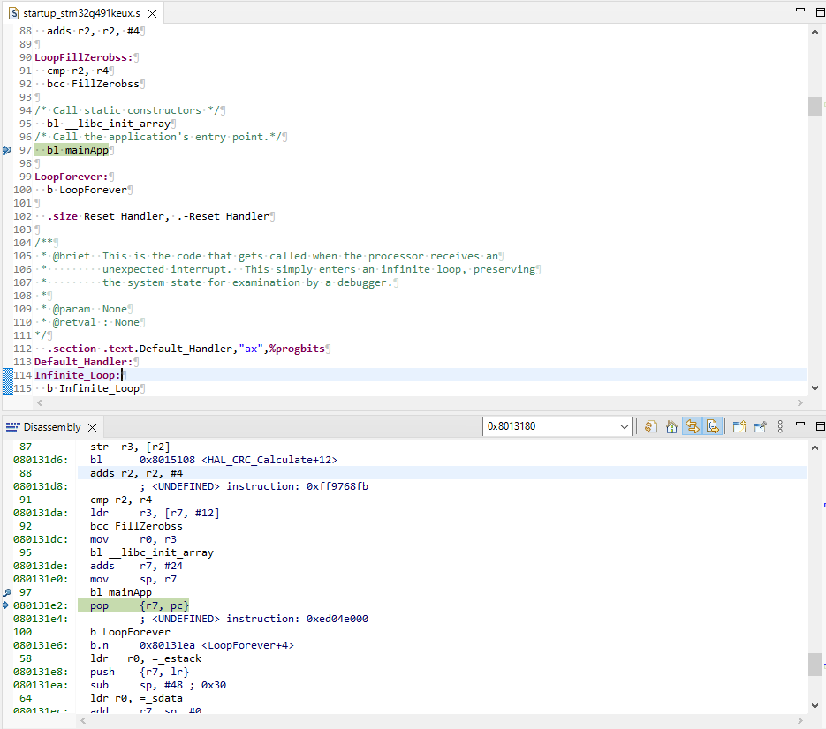Minimize the Disassembly panel
This screenshot has width=826, height=729.
pyautogui.click(x=800, y=424)
